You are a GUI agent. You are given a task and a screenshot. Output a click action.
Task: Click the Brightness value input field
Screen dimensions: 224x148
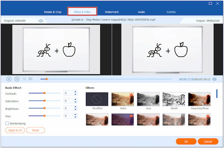tap(69, 108)
